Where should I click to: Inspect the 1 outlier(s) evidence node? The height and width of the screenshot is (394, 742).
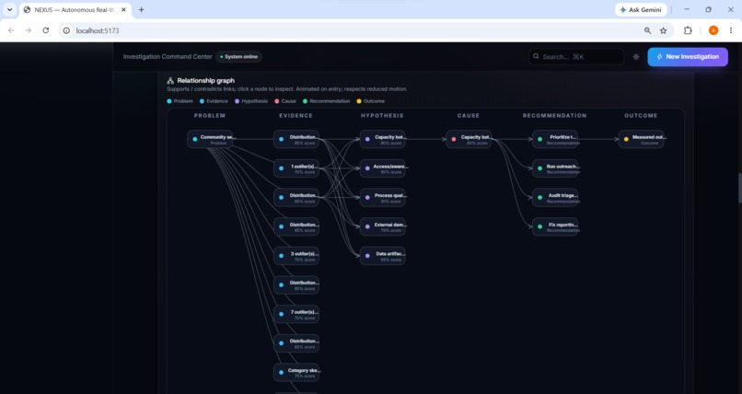pos(296,168)
